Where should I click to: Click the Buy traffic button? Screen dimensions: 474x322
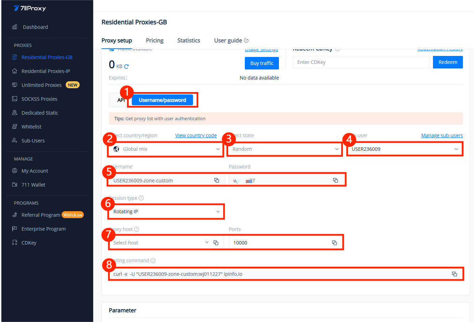click(262, 63)
